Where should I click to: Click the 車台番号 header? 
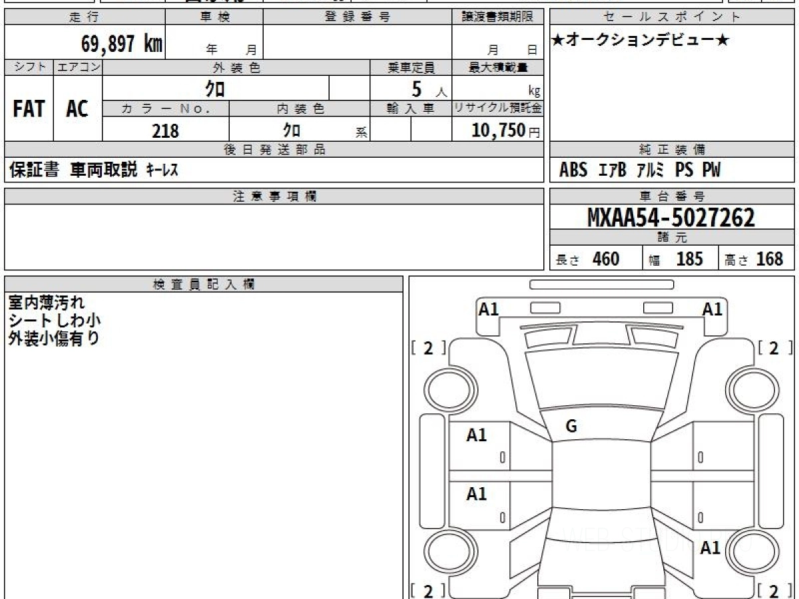tap(672, 196)
